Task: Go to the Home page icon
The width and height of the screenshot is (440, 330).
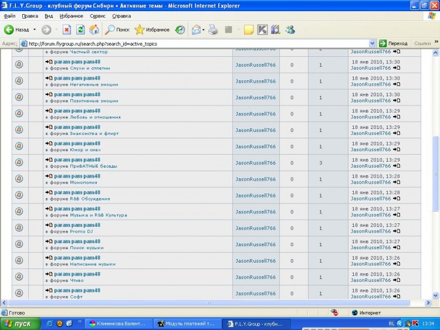Action: 94,29
